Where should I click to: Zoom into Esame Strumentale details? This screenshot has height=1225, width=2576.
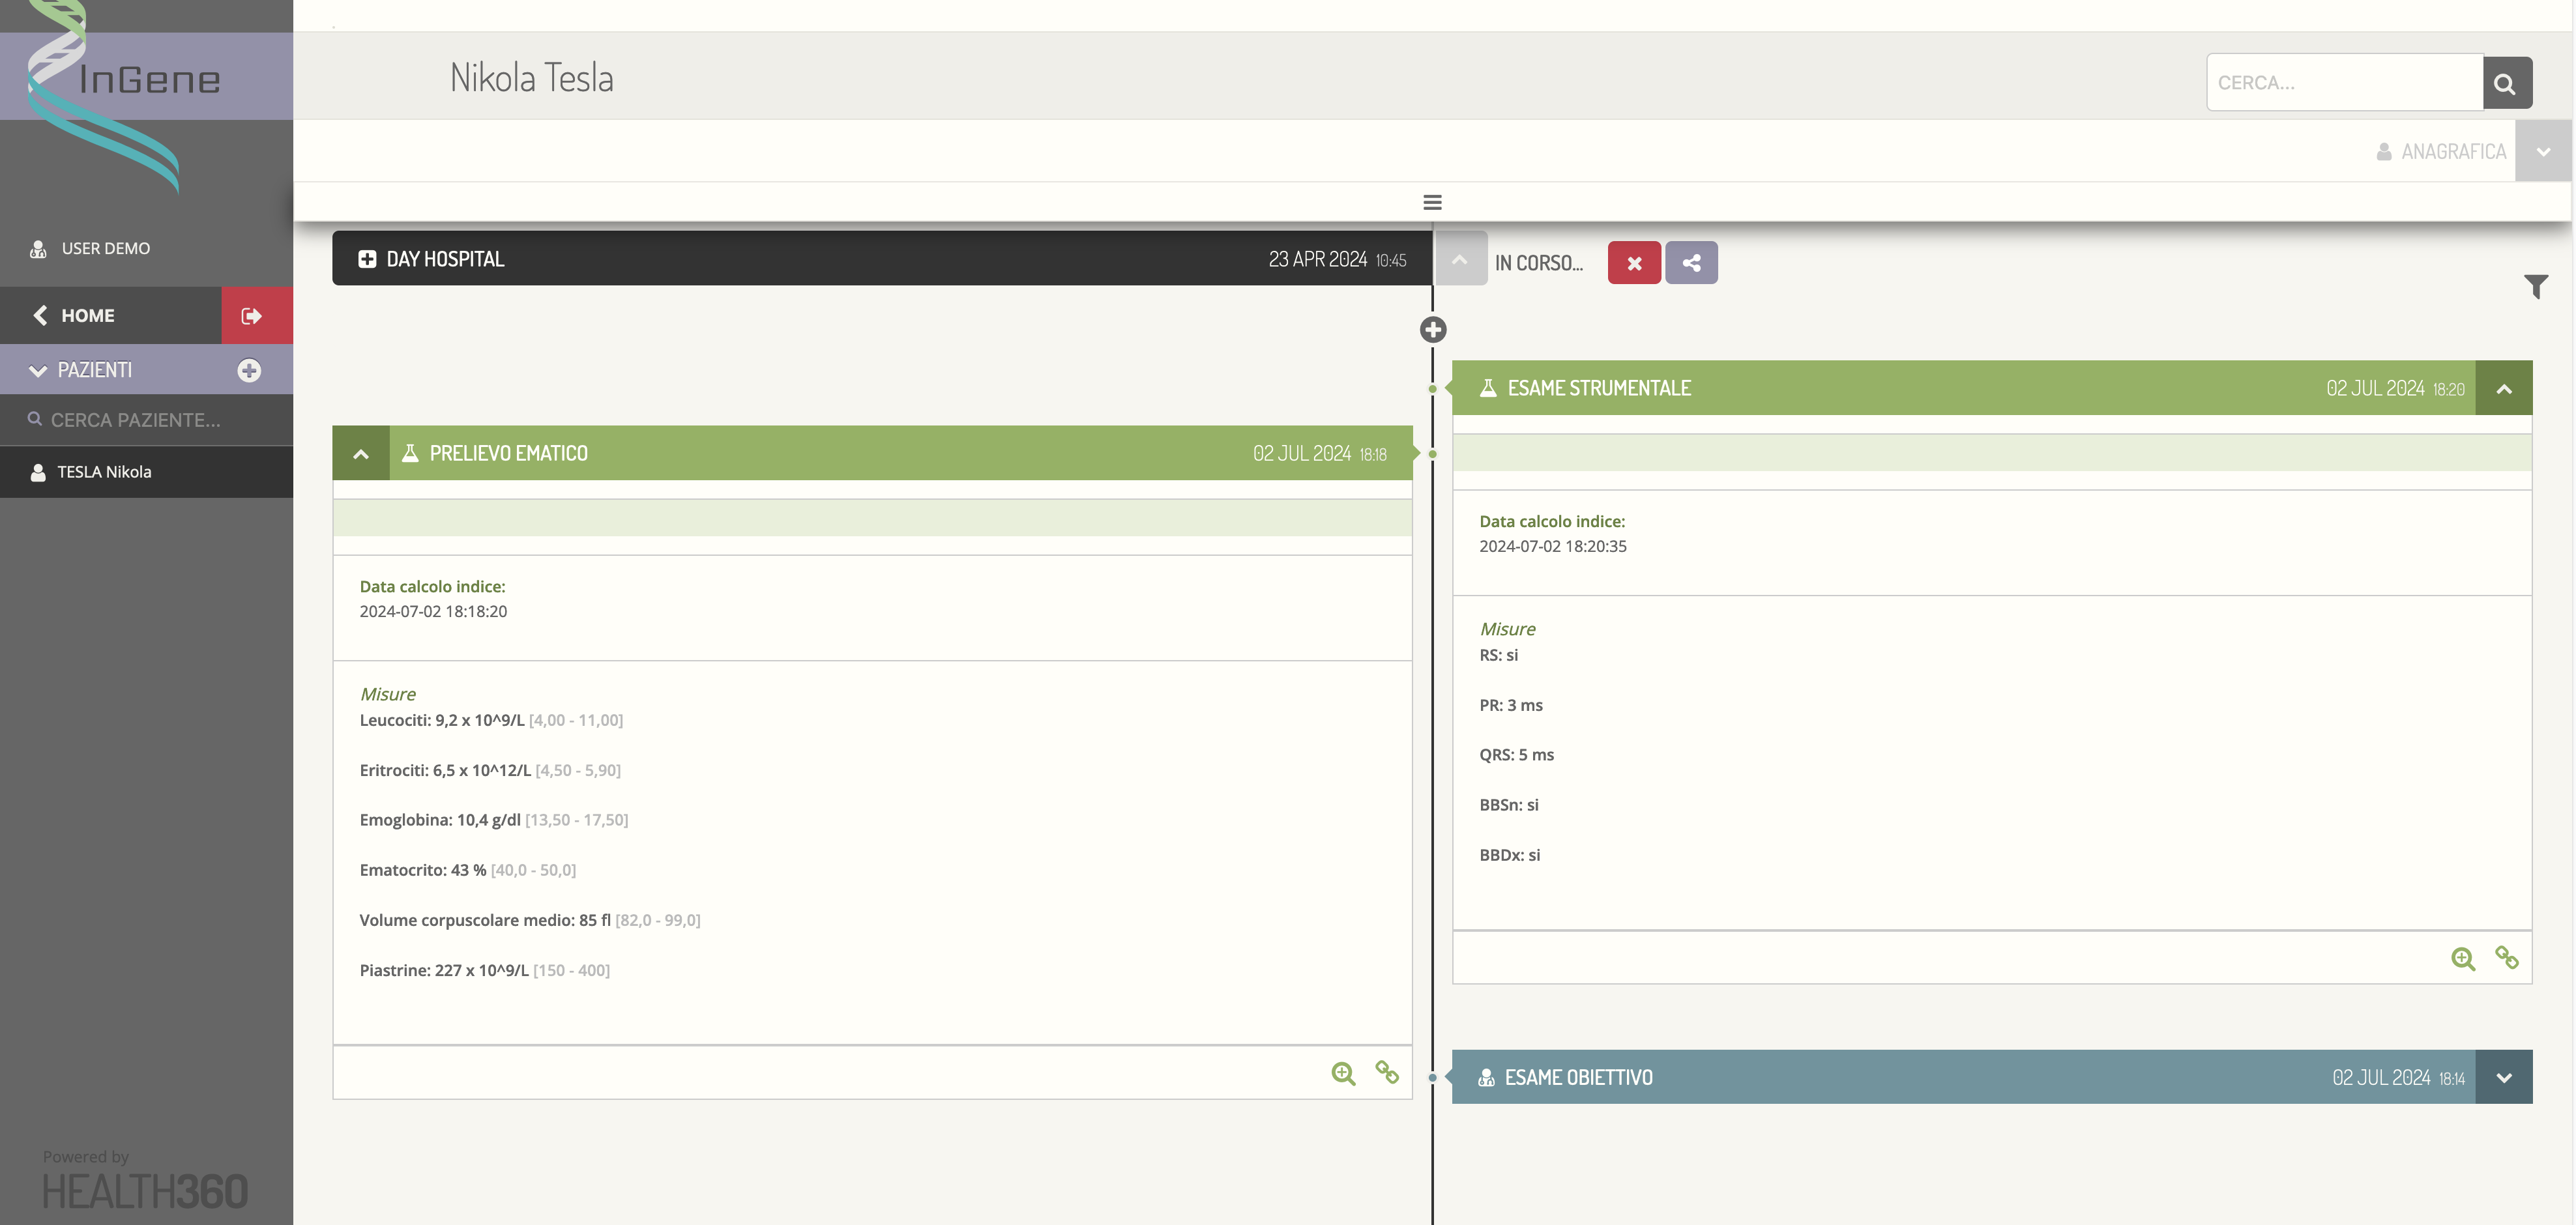coord(2463,959)
